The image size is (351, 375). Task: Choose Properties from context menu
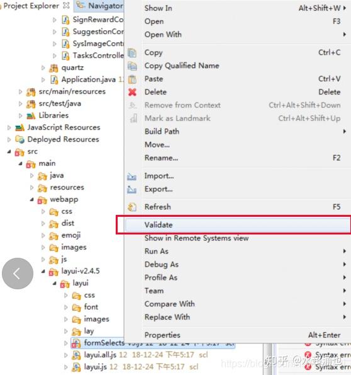[238, 335]
